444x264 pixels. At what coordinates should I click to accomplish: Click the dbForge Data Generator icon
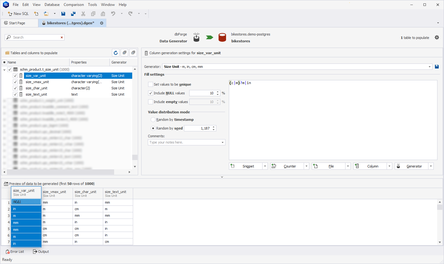pyautogui.click(x=196, y=37)
